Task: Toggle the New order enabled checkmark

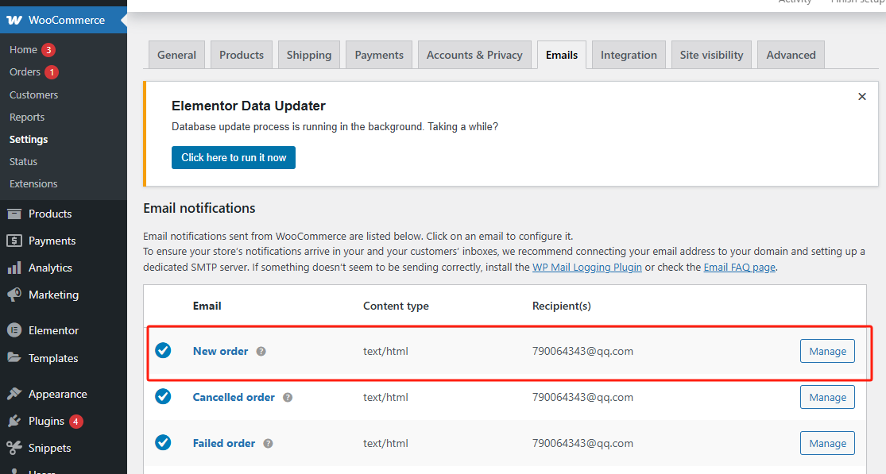Action: [164, 350]
